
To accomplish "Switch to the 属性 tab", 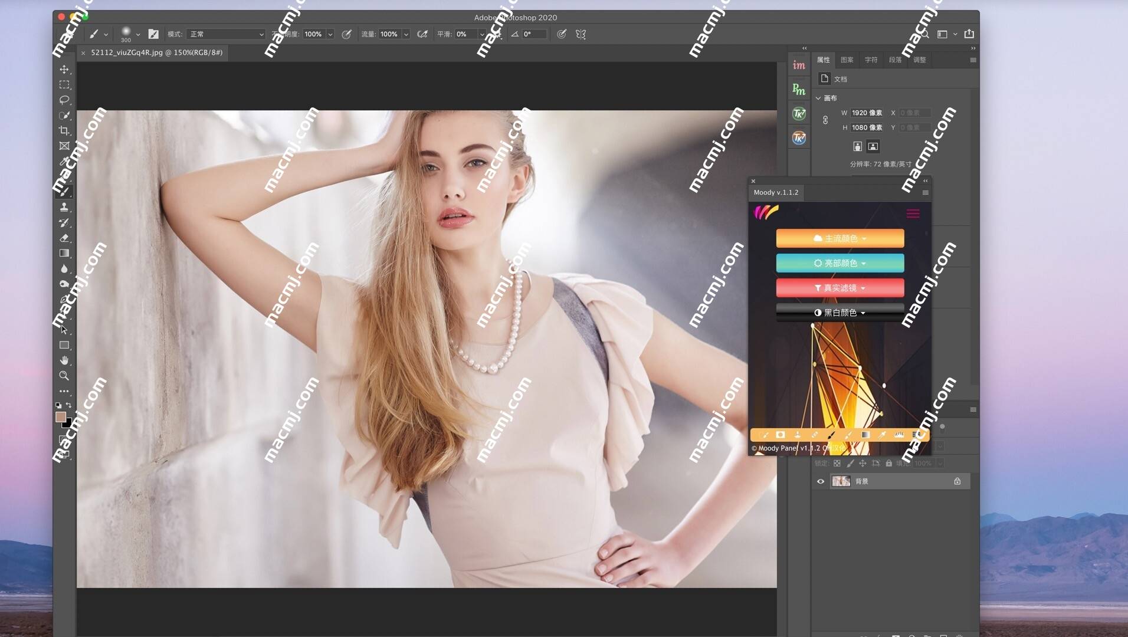I will [x=823, y=60].
